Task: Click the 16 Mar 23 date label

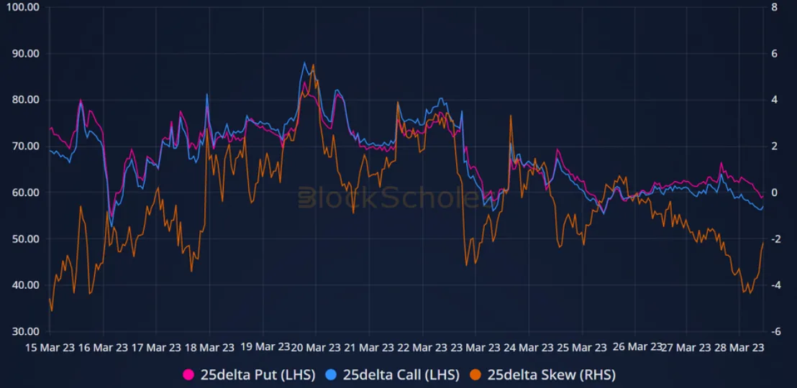Action: click(103, 348)
